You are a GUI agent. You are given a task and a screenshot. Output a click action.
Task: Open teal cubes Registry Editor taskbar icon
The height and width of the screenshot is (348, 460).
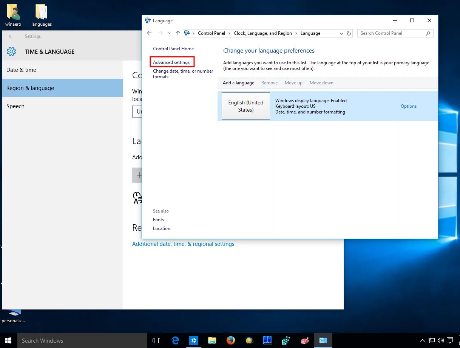(x=286, y=340)
